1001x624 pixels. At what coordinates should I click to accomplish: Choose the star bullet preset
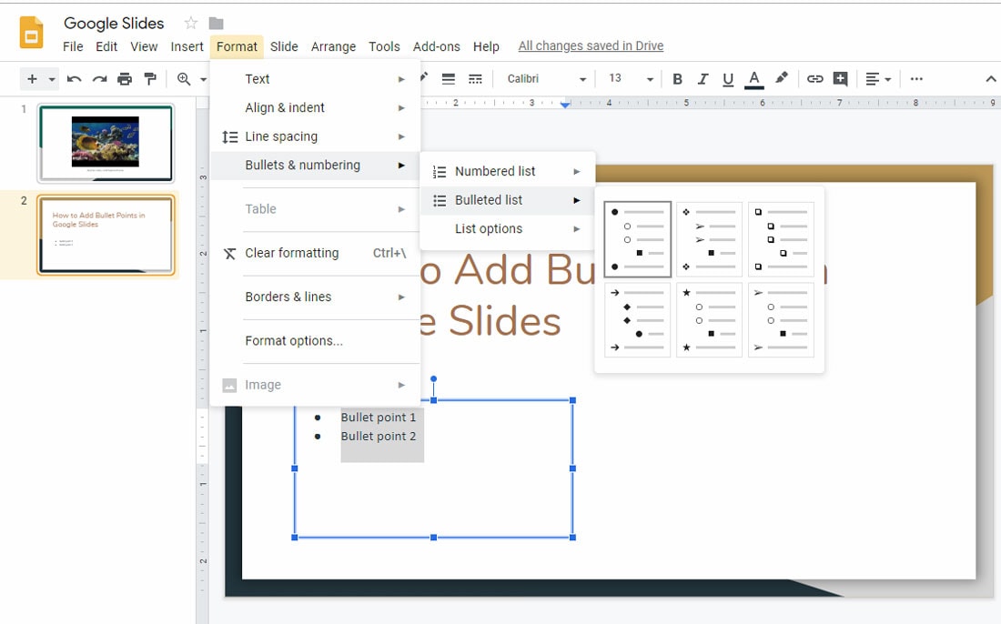tap(709, 319)
